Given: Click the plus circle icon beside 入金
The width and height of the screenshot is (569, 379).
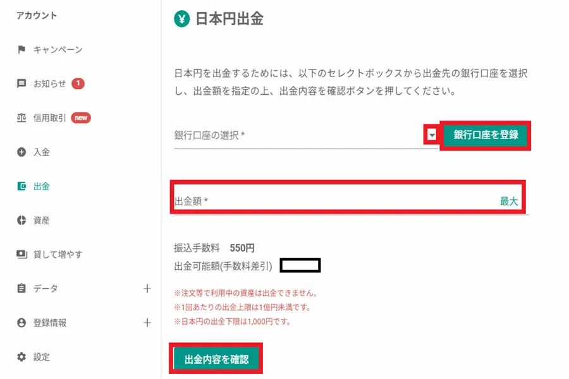Looking at the screenshot, I should [x=21, y=152].
